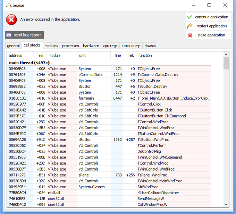Switch to the hardware tab
The image size is (236, 214).
[x=91, y=46]
